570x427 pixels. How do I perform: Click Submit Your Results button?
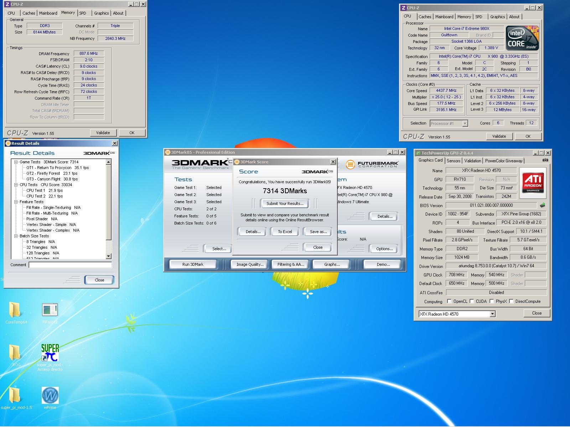(285, 204)
